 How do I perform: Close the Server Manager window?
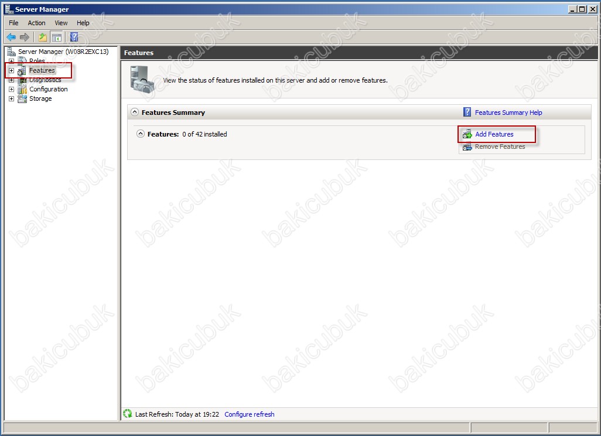click(592, 9)
